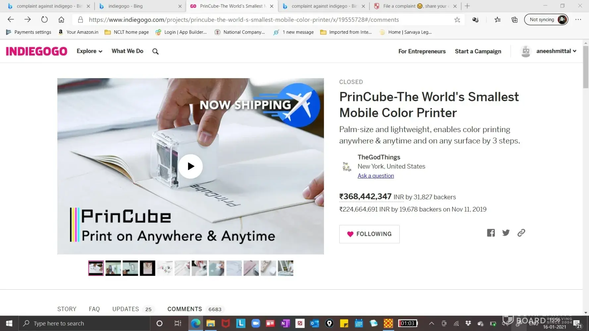Open File Explorer from the taskbar
The width and height of the screenshot is (589, 331).
(211, 323)
